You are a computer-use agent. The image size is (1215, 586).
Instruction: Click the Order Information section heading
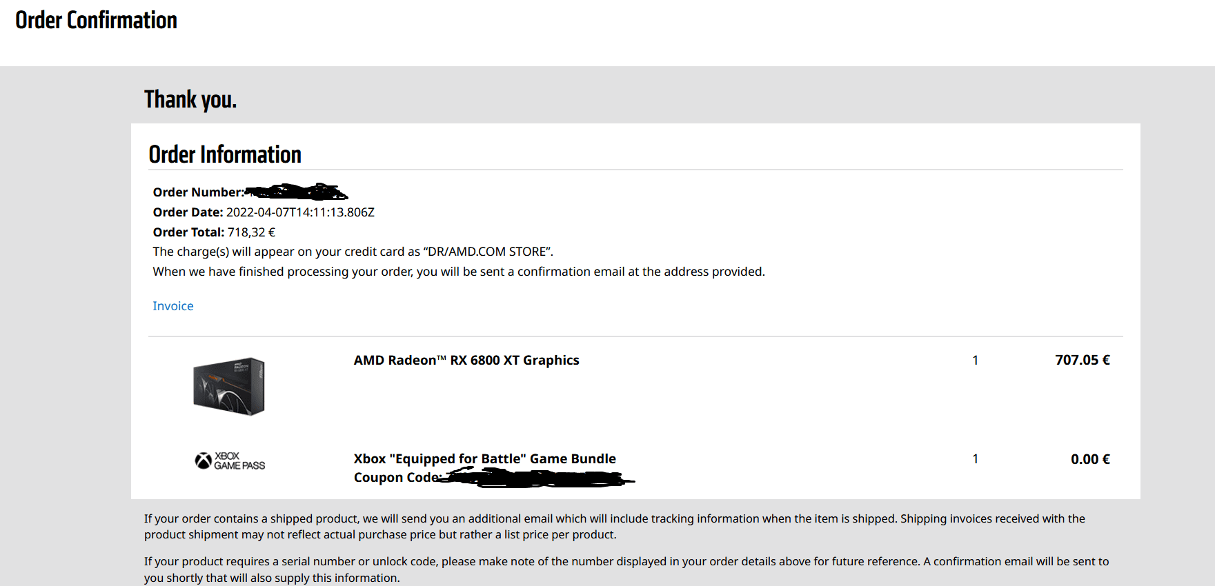(x=225, y=154)
